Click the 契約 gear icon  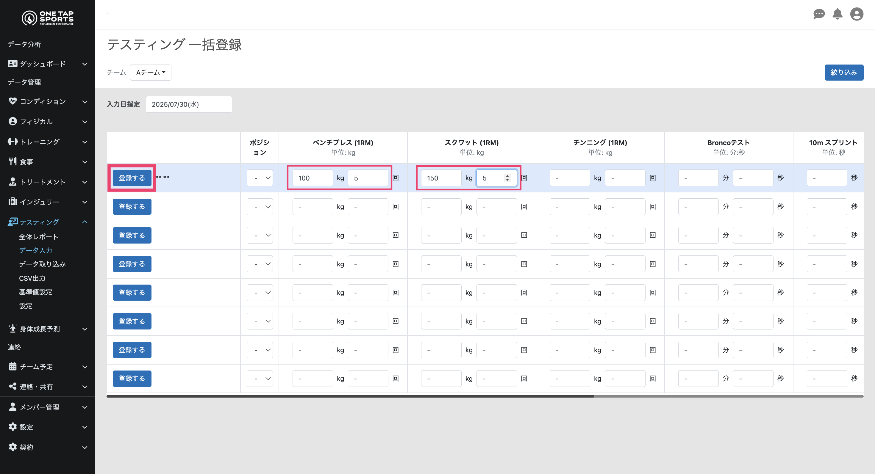12,447
